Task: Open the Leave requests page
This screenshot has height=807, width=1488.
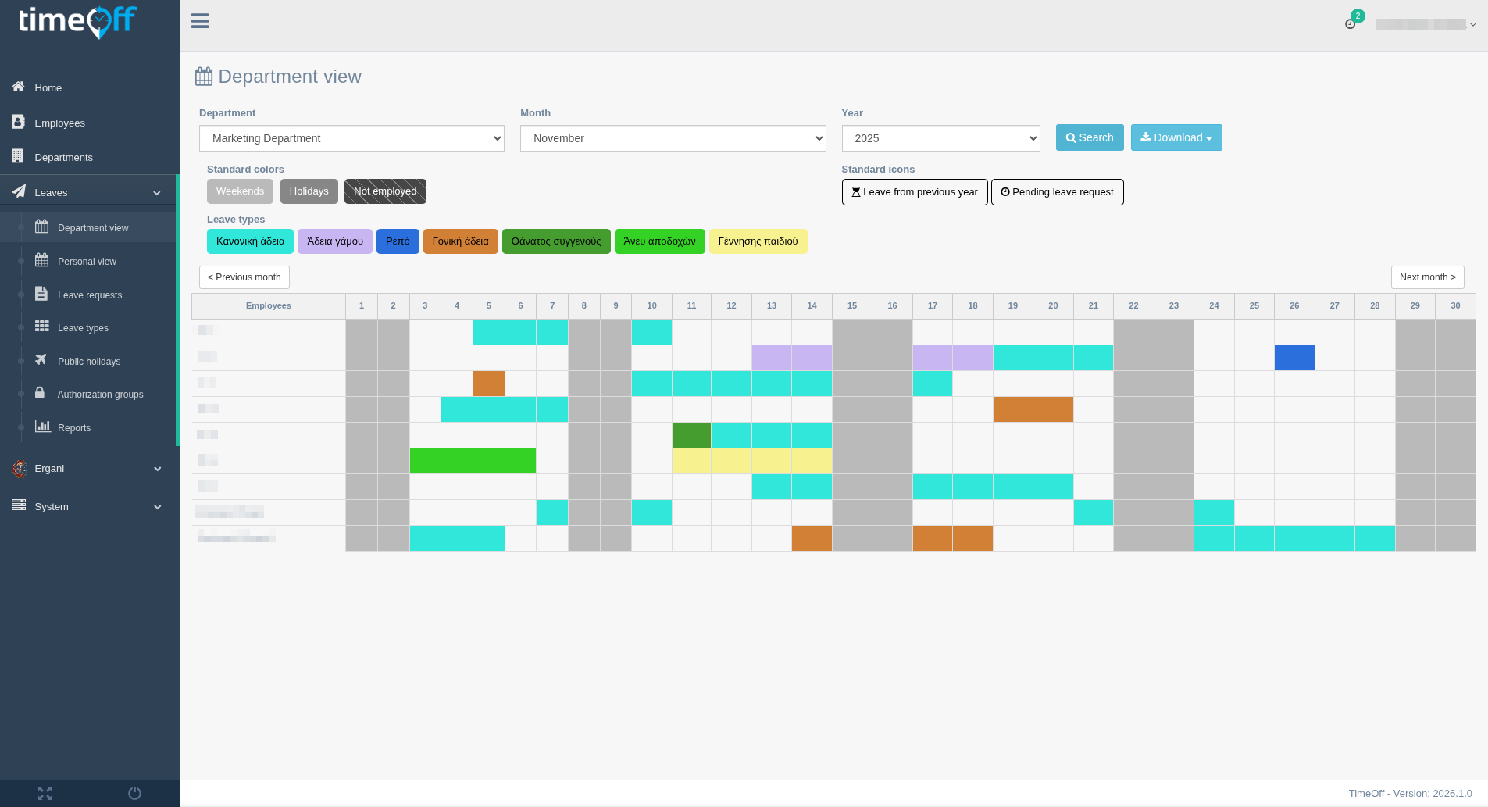Action: (x=90, y=295)
